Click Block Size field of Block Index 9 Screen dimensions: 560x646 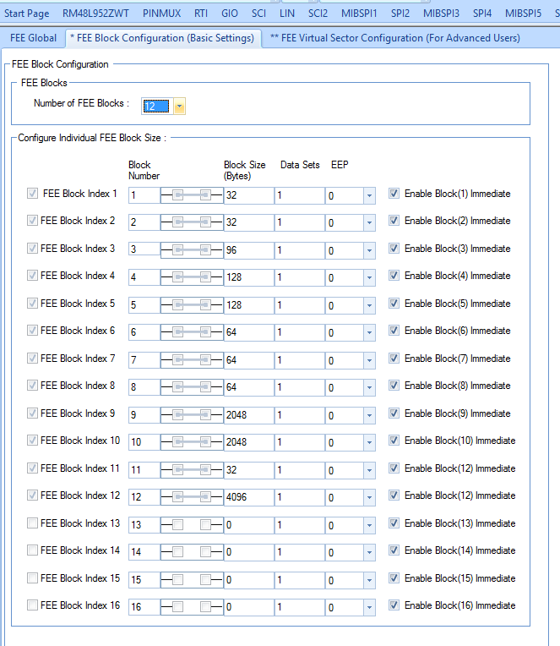(248, 415)
